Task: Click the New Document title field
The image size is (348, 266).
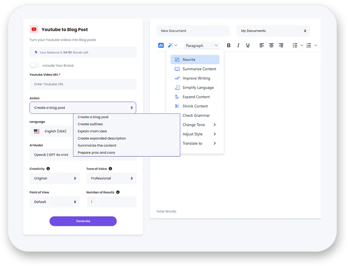Action: [193, 31]
